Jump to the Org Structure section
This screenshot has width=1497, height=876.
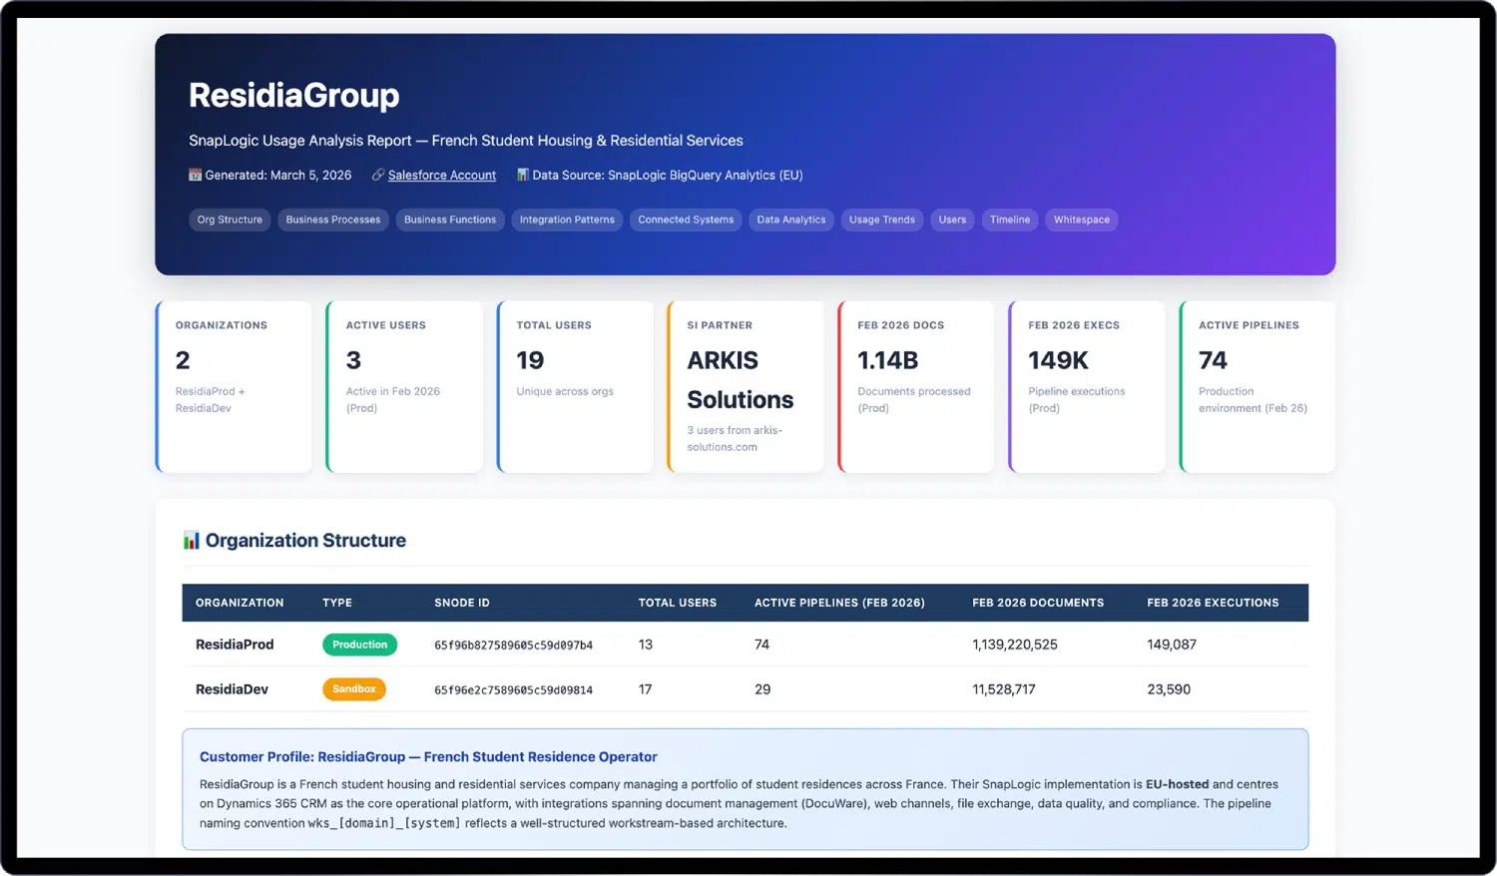click(230, 219)
